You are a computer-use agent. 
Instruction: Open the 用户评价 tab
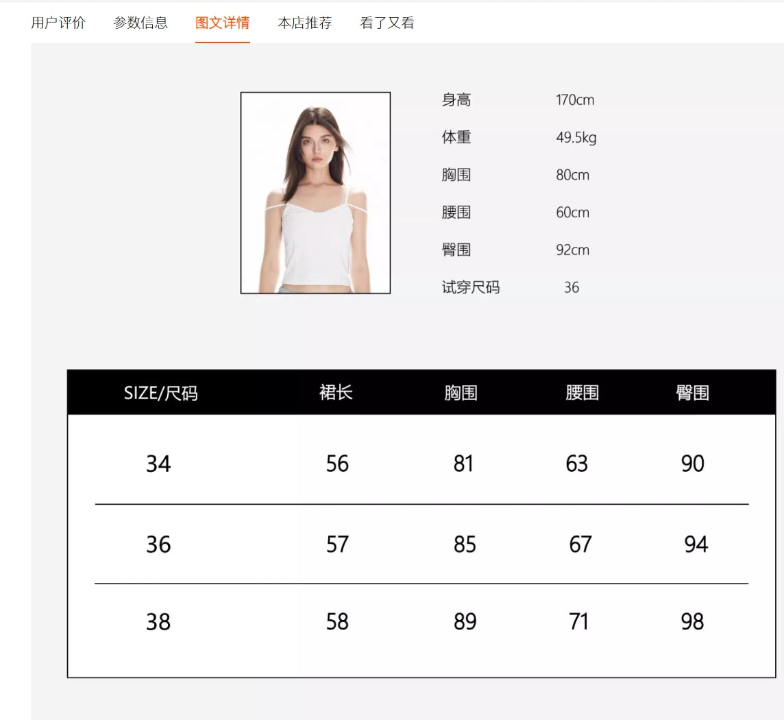(x=58, y=23)
